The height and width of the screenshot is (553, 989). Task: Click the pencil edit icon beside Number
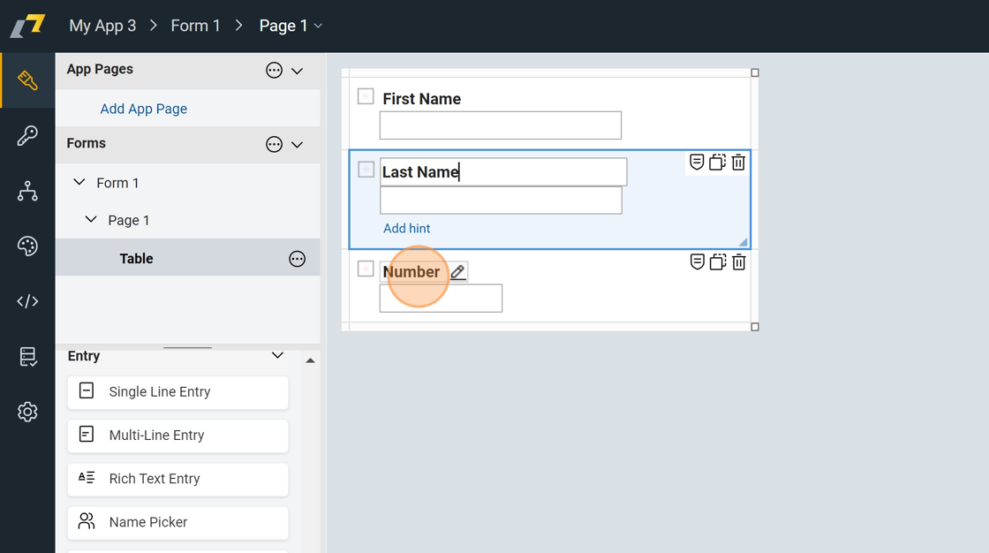click(457, 272)
